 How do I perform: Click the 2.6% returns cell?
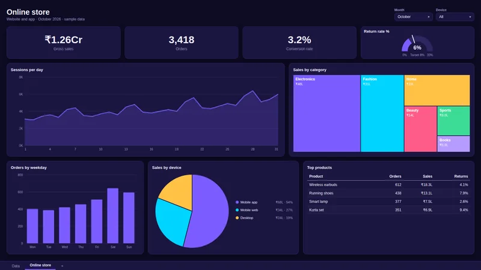[x=464, y=202]
